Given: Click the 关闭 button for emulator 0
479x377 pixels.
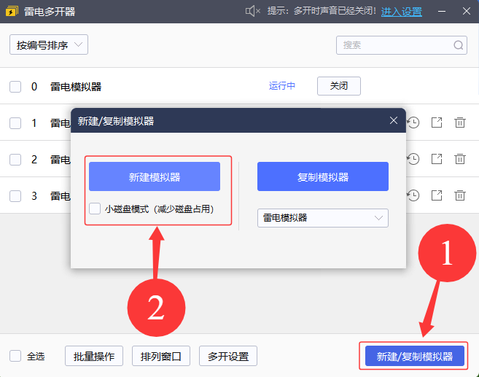Looking at the screenshot, I should coord(339,86).
